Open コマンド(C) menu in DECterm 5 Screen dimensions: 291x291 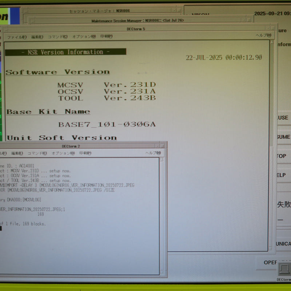click(58, 37)
